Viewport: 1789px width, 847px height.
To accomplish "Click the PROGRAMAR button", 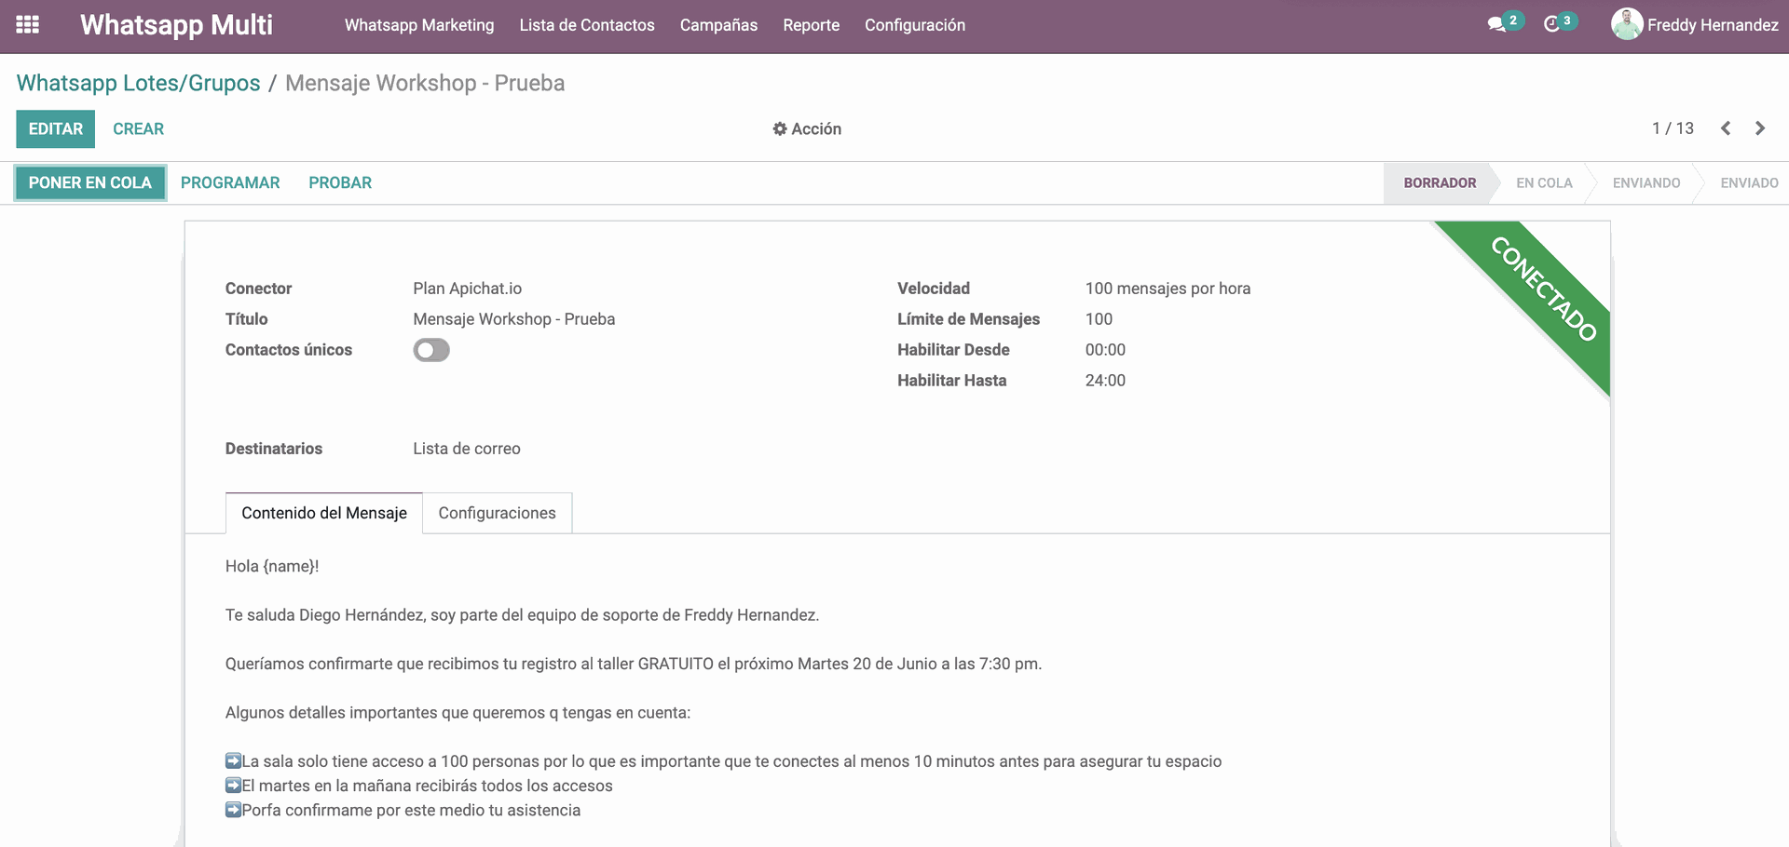I will (230, 182).
